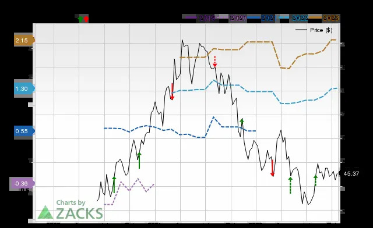This screenshot has height=228, width=373.
Task: Click the red down-arrow icon above the chart
Action: pos(86,19)
